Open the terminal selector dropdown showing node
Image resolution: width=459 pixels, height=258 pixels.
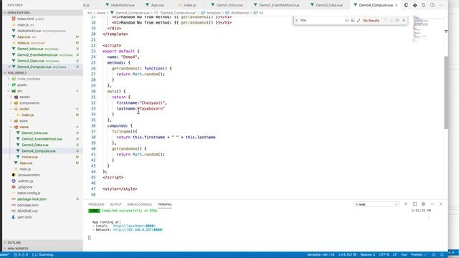[376, 204]
